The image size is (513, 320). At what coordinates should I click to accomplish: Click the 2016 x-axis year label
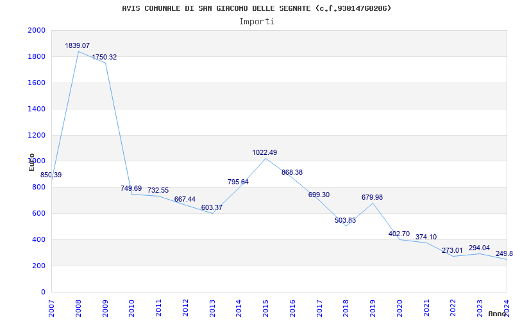293,308
